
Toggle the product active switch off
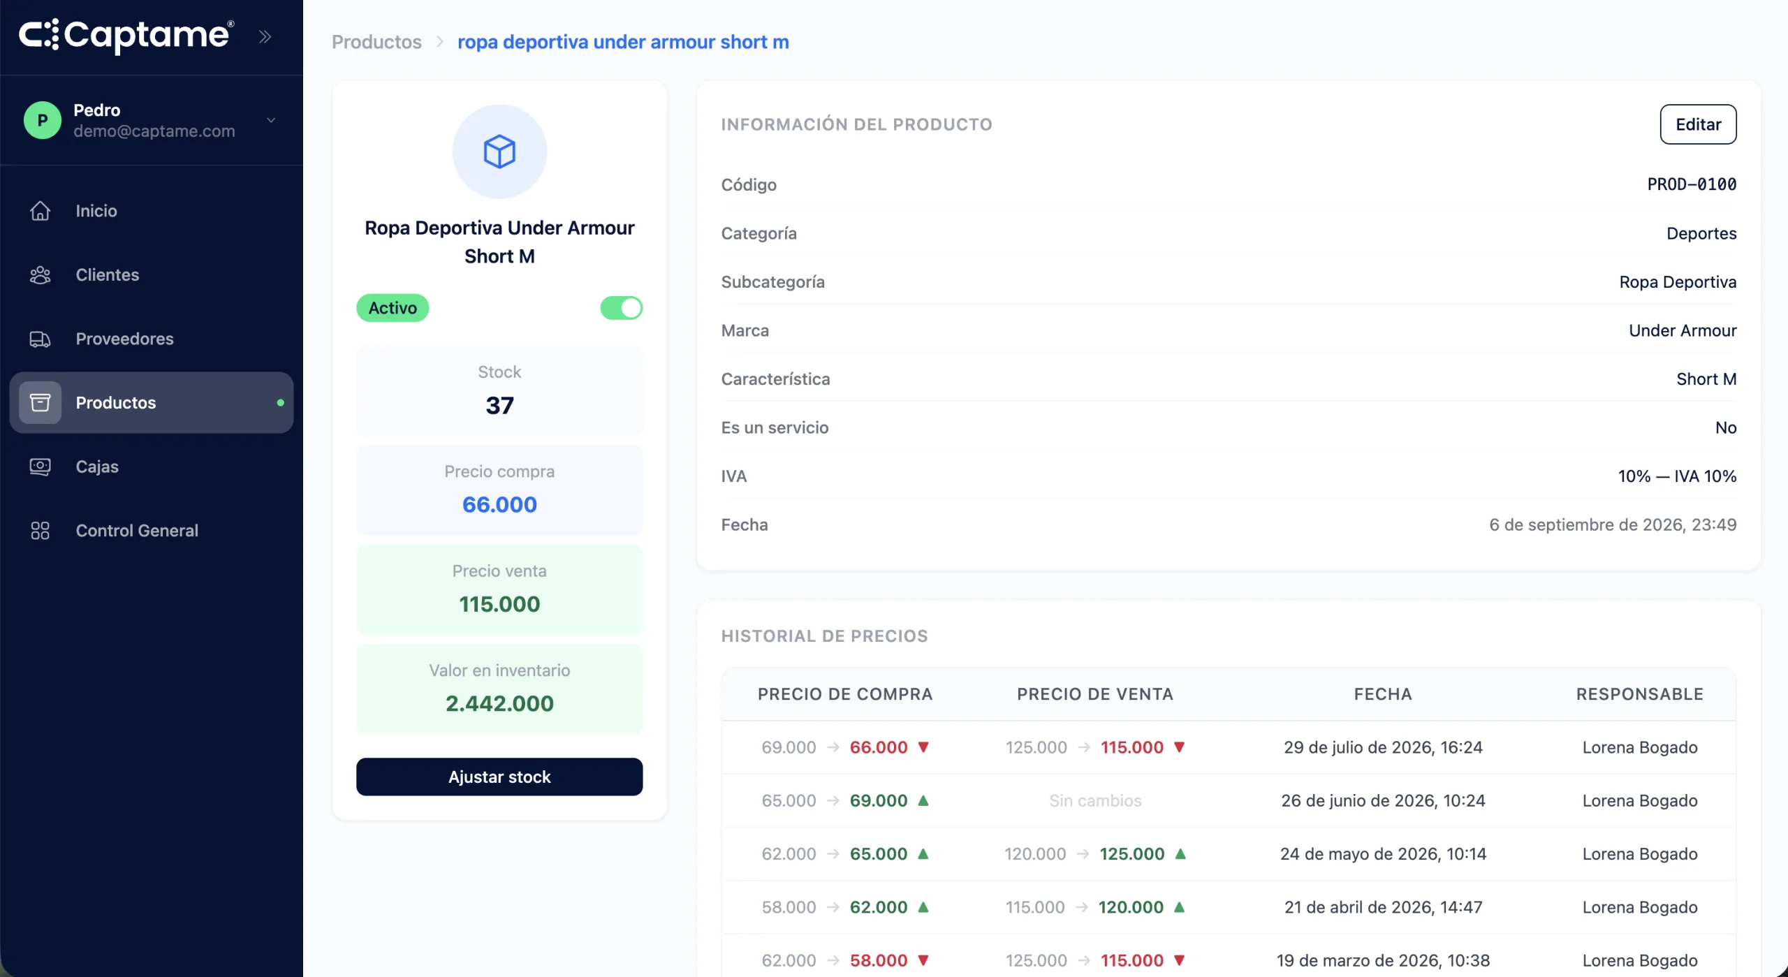tap(621, 308)
